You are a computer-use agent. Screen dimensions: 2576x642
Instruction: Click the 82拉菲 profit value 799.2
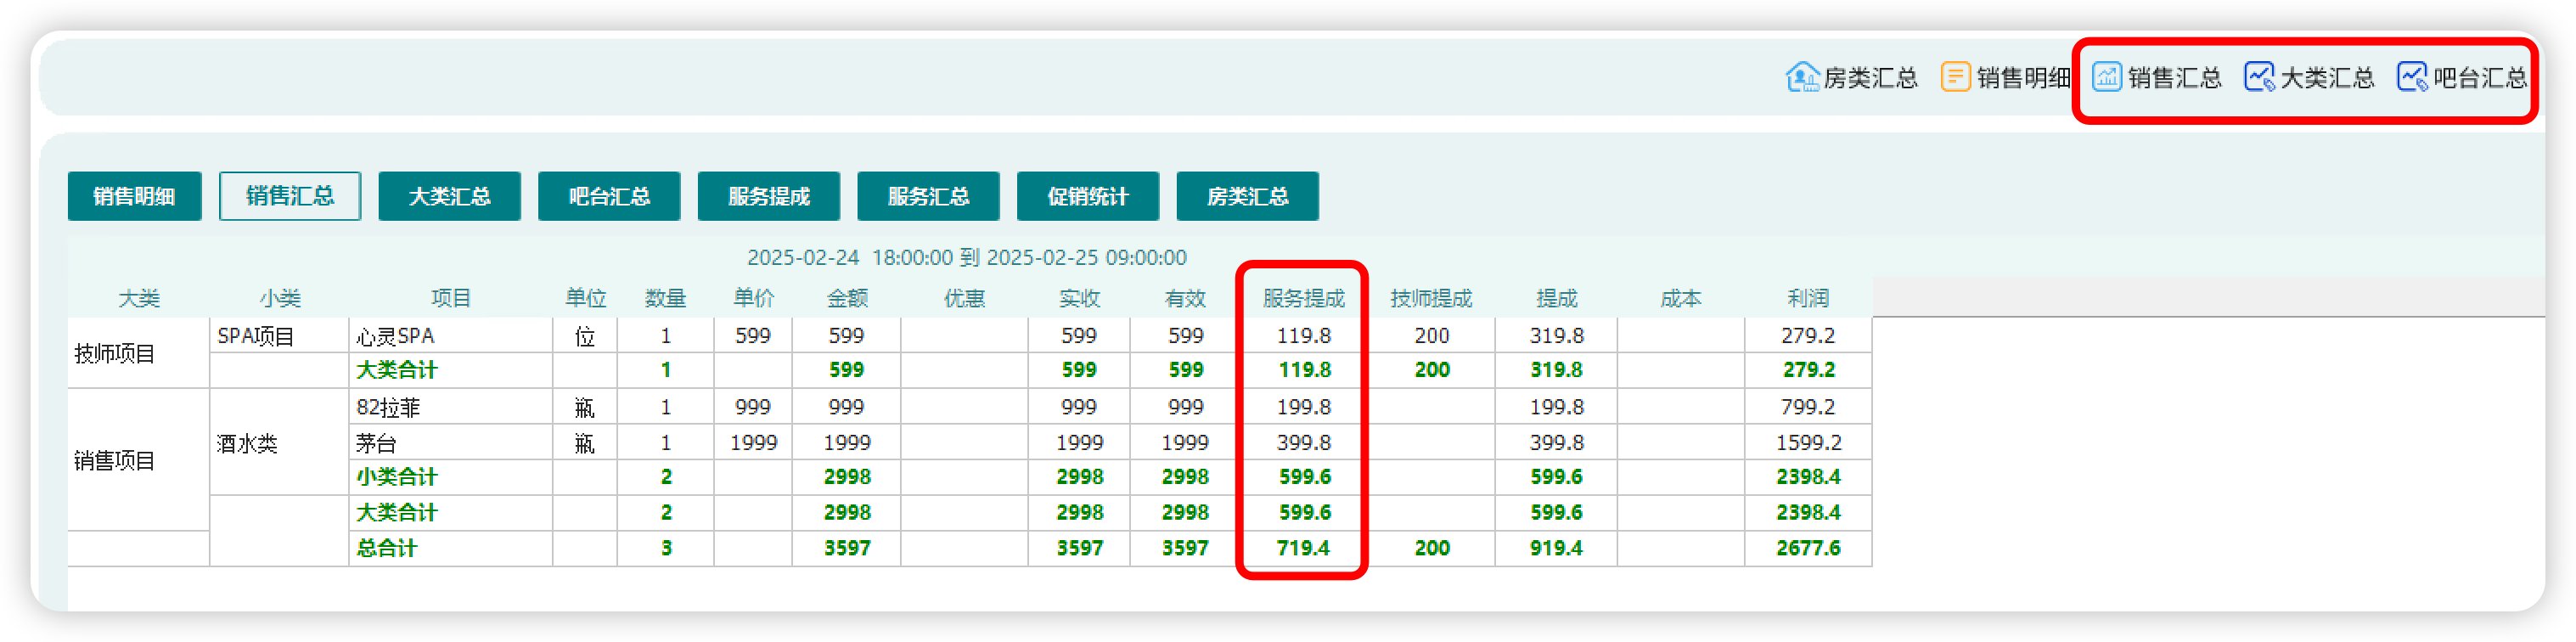pyautogui.click(x=1808, y=407)
